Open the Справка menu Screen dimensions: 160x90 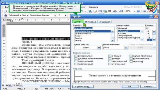point(93,7)
